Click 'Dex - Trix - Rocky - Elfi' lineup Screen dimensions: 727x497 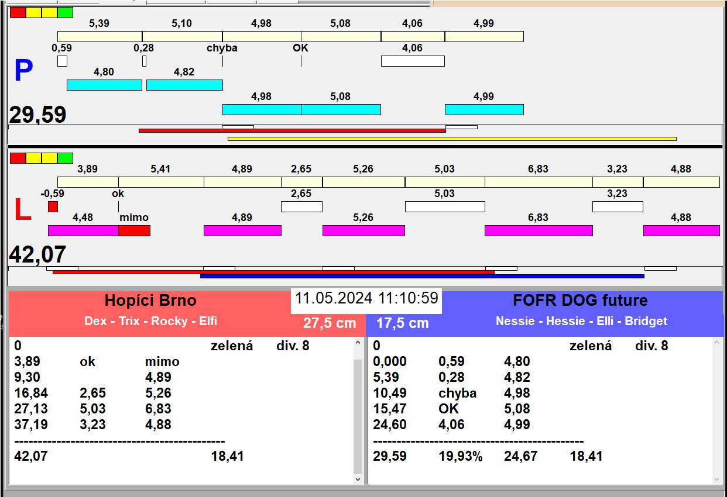[150, 321]
